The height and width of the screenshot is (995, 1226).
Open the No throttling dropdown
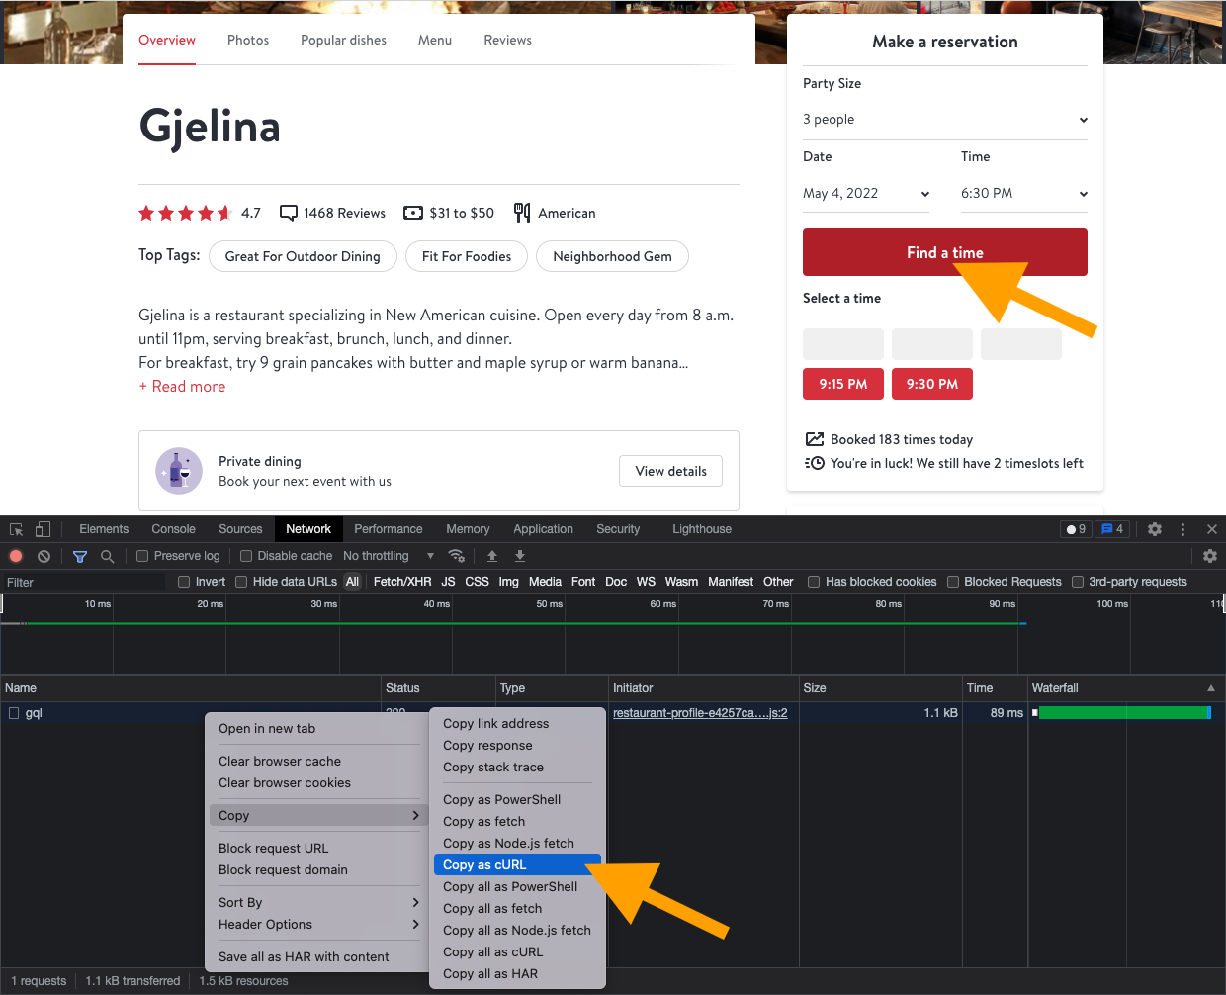(x=389, y=556)
